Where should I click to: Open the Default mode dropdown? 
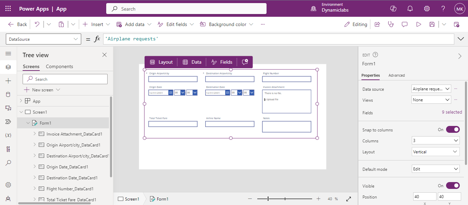(436, 169)
